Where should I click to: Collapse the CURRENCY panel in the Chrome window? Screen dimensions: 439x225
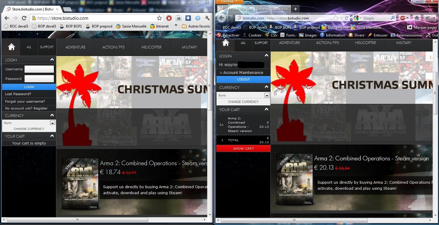pyautogui.click(x=52, y=115)
